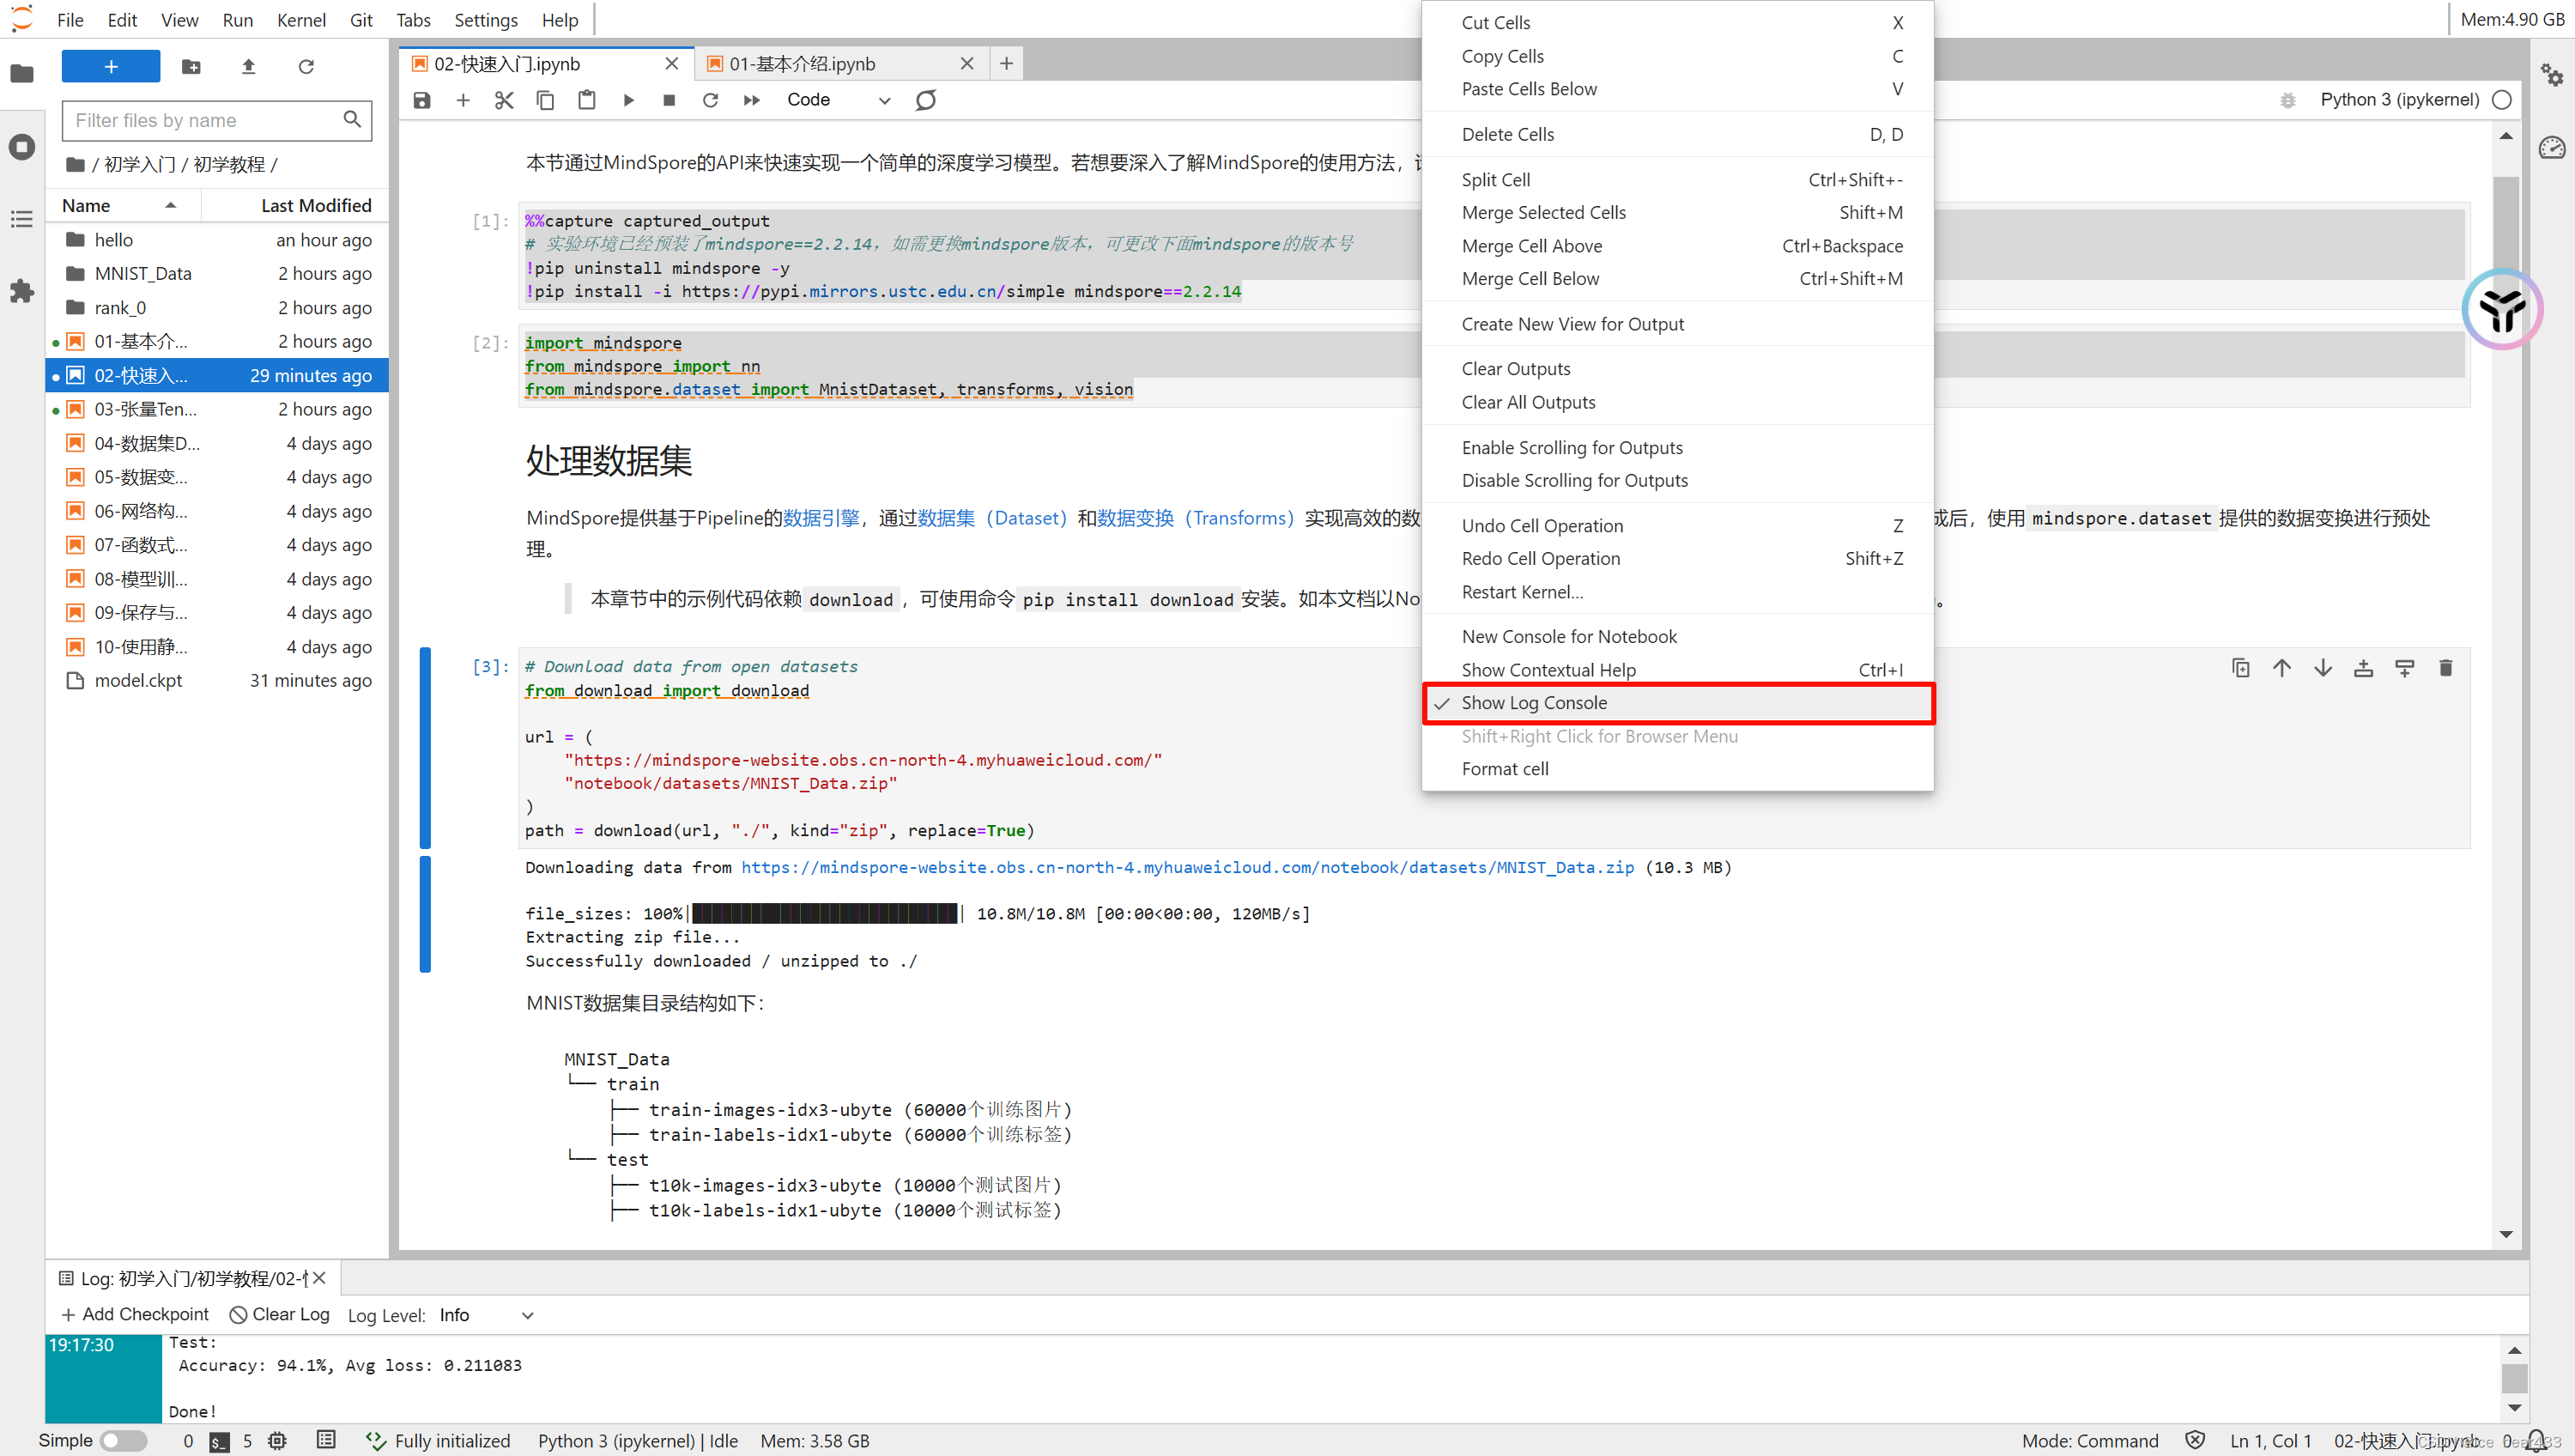Click the kernel status circle indicator

2502,100
